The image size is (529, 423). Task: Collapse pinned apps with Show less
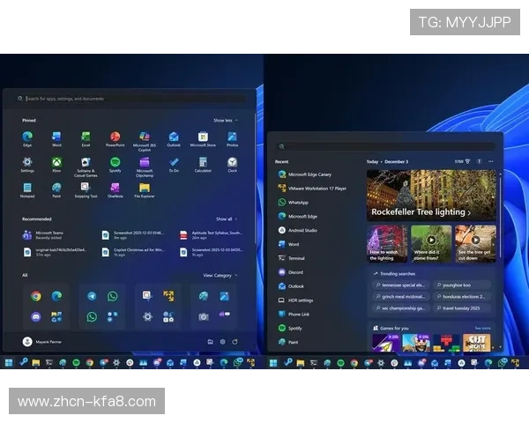point(224,120)
